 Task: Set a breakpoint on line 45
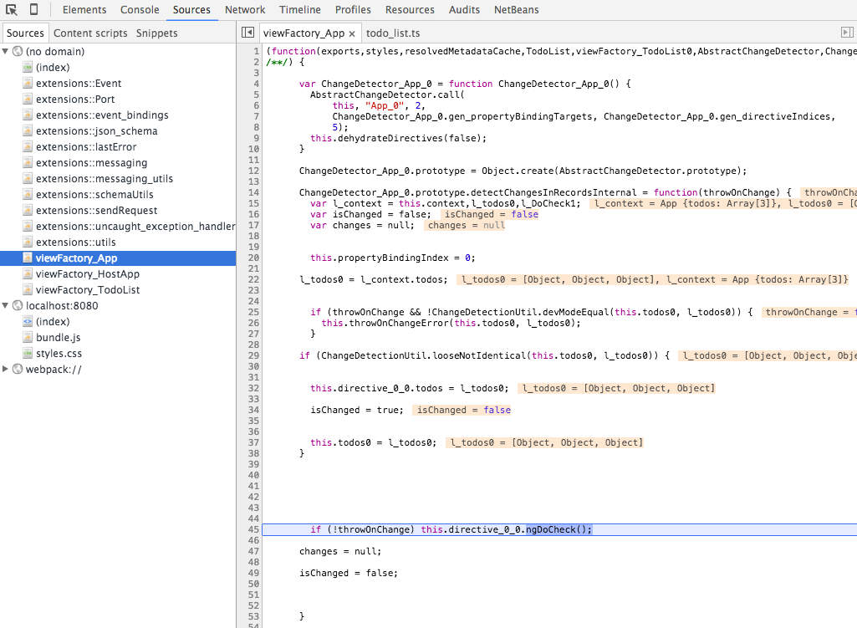[254, 528]
